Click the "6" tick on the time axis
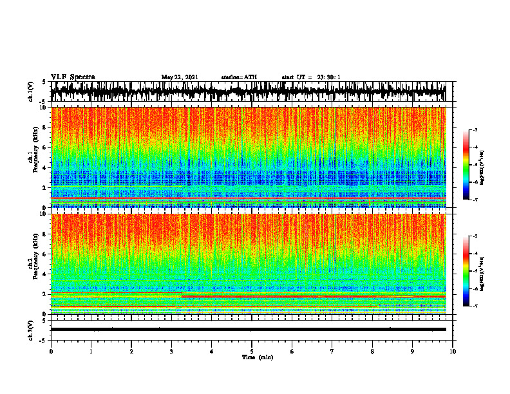This screenshot has height=394, width=510. pyautogui.click(x=292, y=352)
